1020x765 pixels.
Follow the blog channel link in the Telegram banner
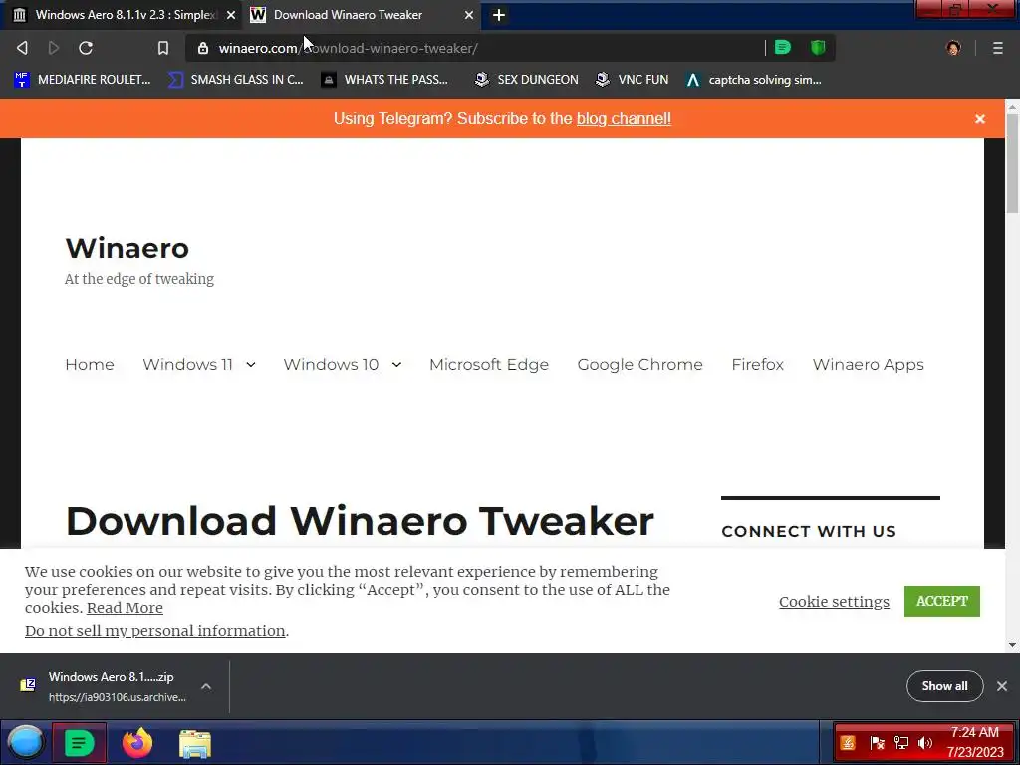coord(624,119)
